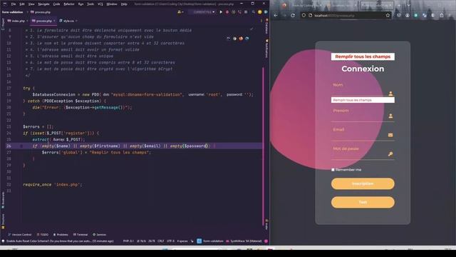Open the Database tool window on the right strip
The image size is (456, 257).
[x=266, y=26]
